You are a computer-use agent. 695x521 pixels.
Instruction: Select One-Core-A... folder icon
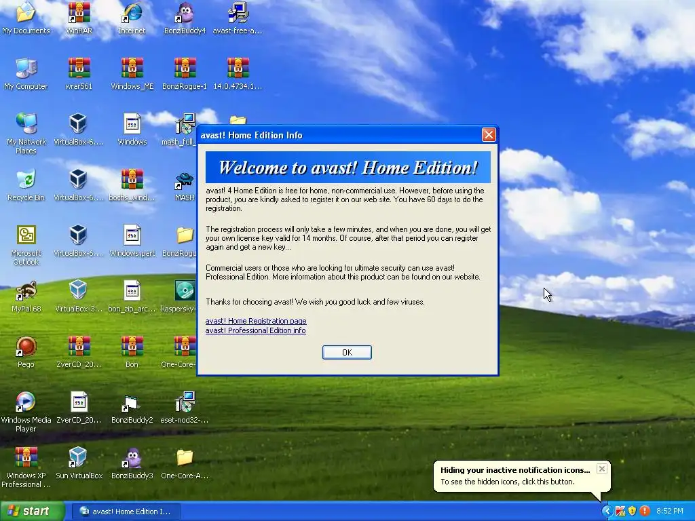click(x=185, y=463)
